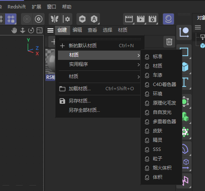Open render settings clapperboard gear icon

(x=152, y=19)
